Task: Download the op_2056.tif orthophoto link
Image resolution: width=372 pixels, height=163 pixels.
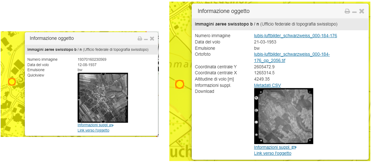Action: pos(292,57)
